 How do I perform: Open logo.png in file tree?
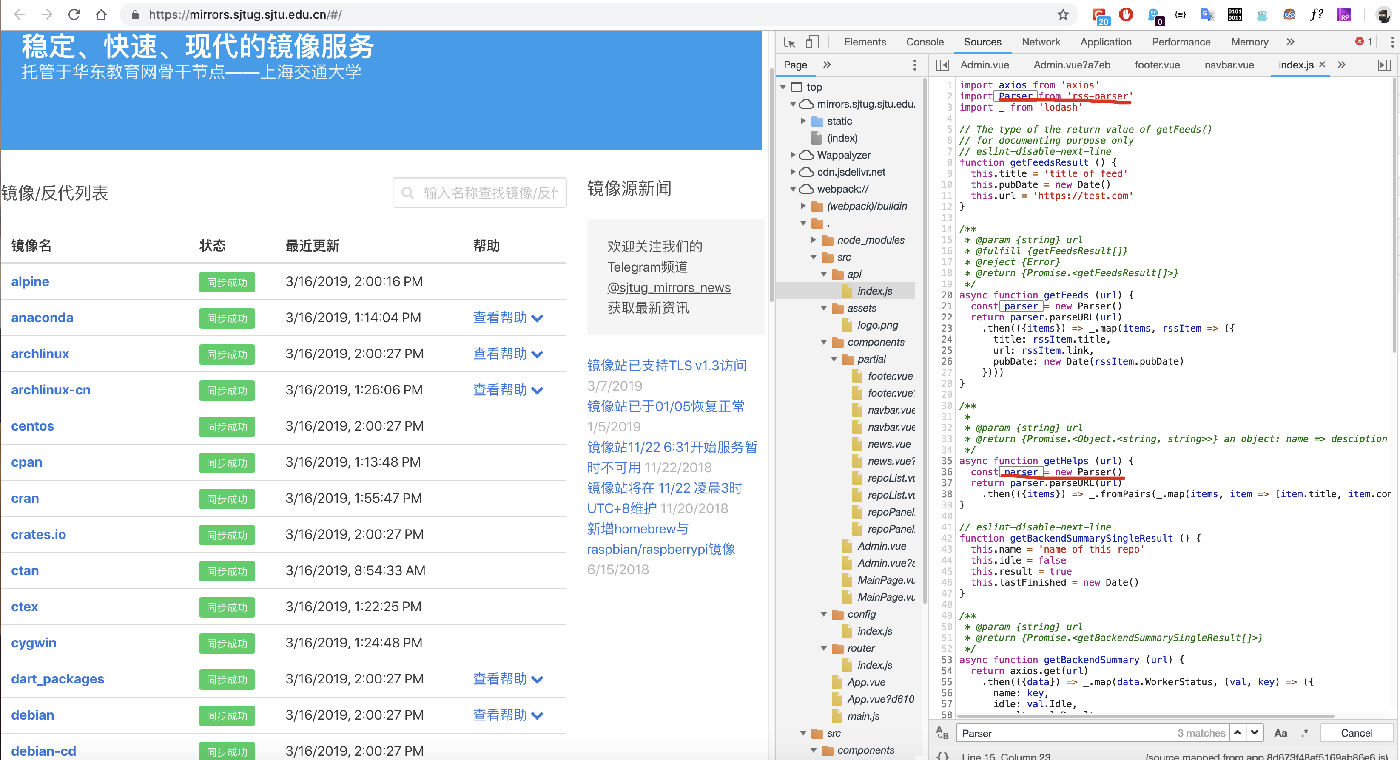click(877, 325)
